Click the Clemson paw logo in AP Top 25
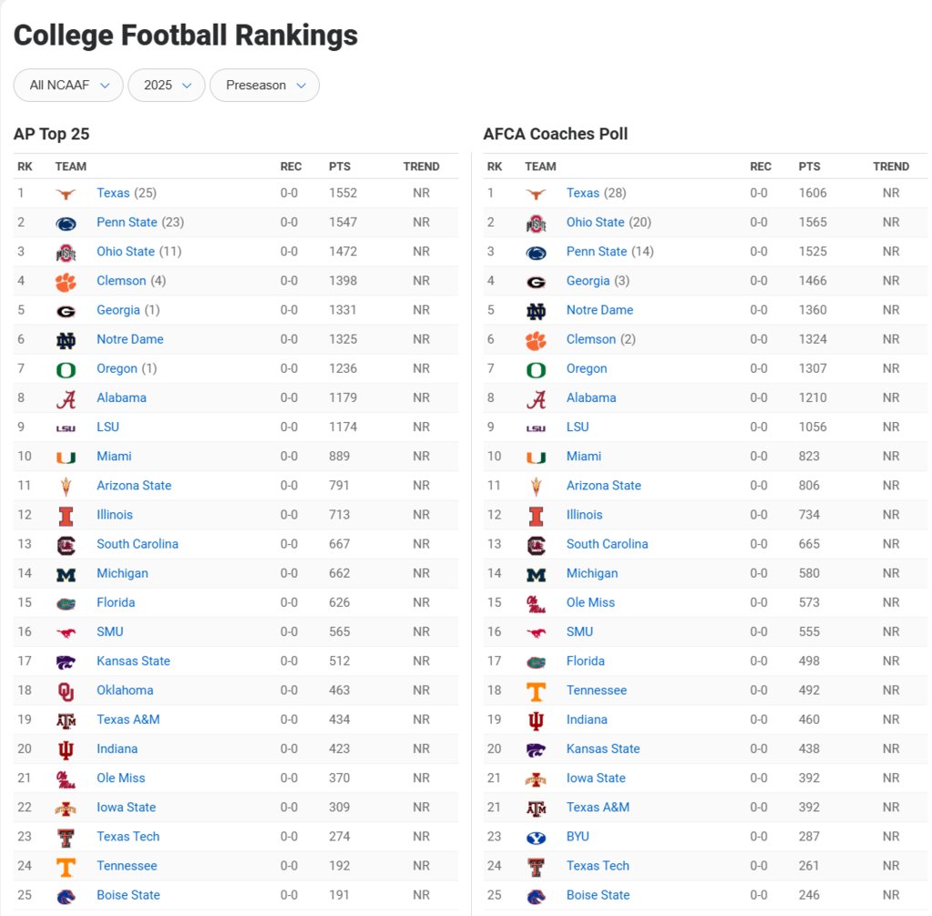The height and width of the screenshot is (916, 932). coord(66,282)
